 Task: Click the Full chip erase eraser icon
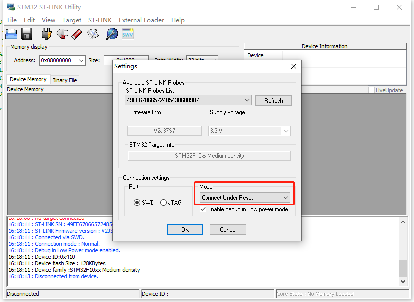(77, 34)
